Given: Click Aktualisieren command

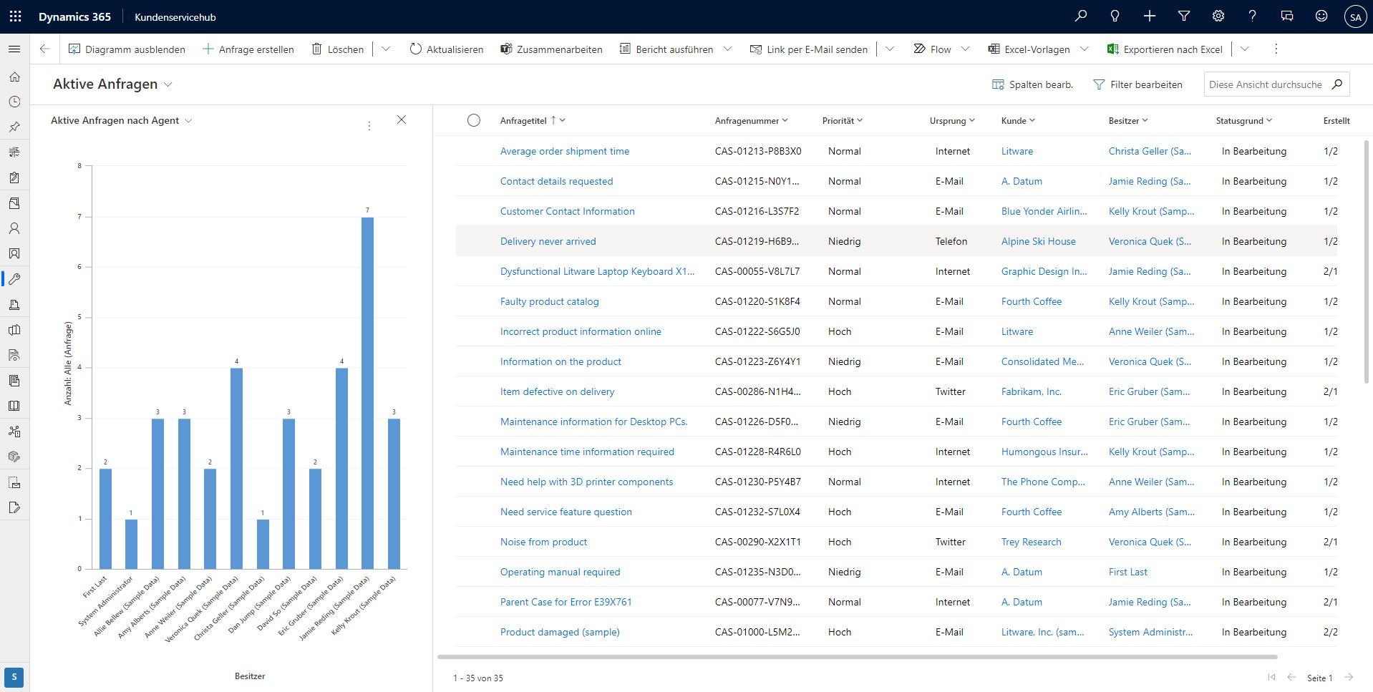Looking at the screenshot, I should (447, 49).
